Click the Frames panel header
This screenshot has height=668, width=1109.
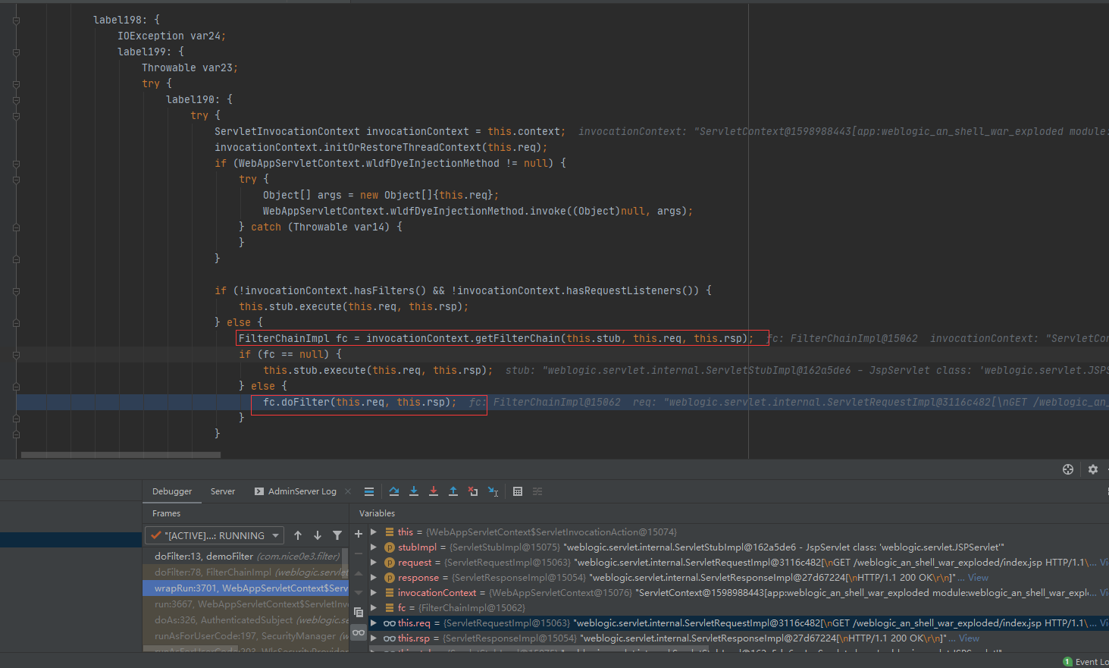point(166,513)
